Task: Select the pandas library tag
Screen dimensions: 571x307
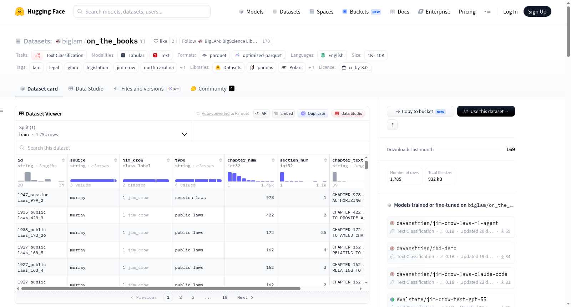Action: point(262,67)
